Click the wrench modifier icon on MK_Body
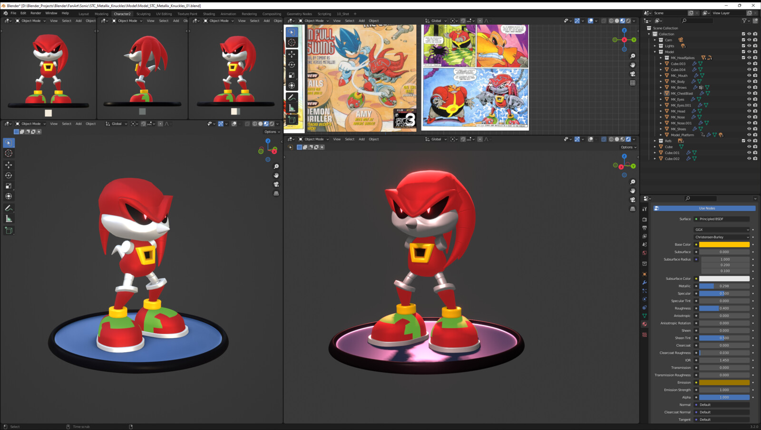Screen dimensions: 761x430 point(693,81)
